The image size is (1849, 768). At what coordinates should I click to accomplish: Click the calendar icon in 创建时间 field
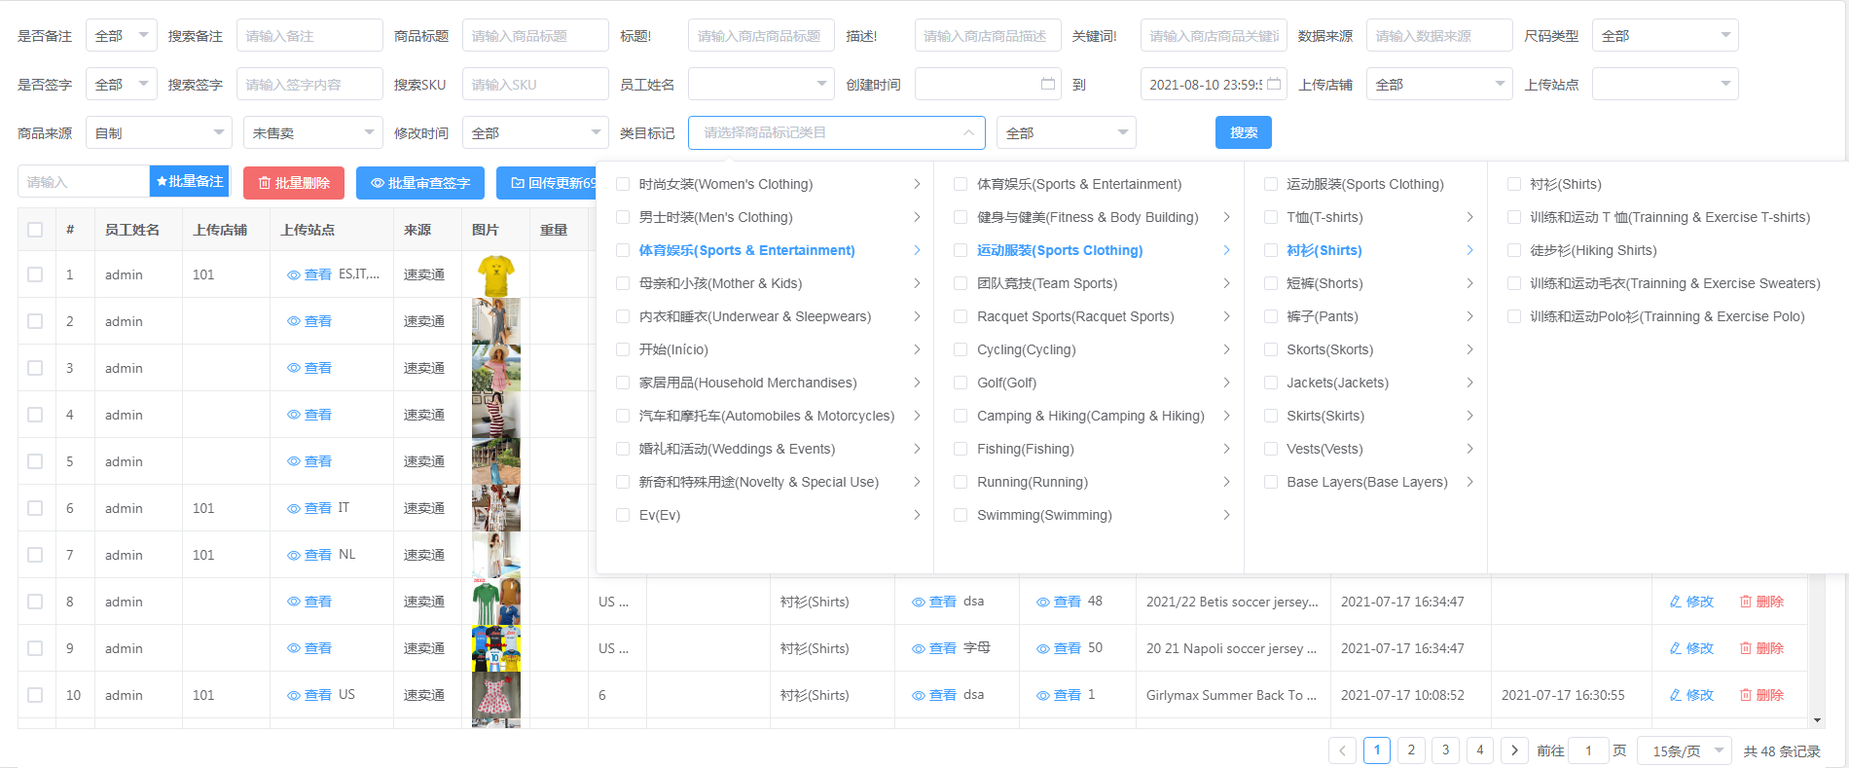[x=1048, y=84]
